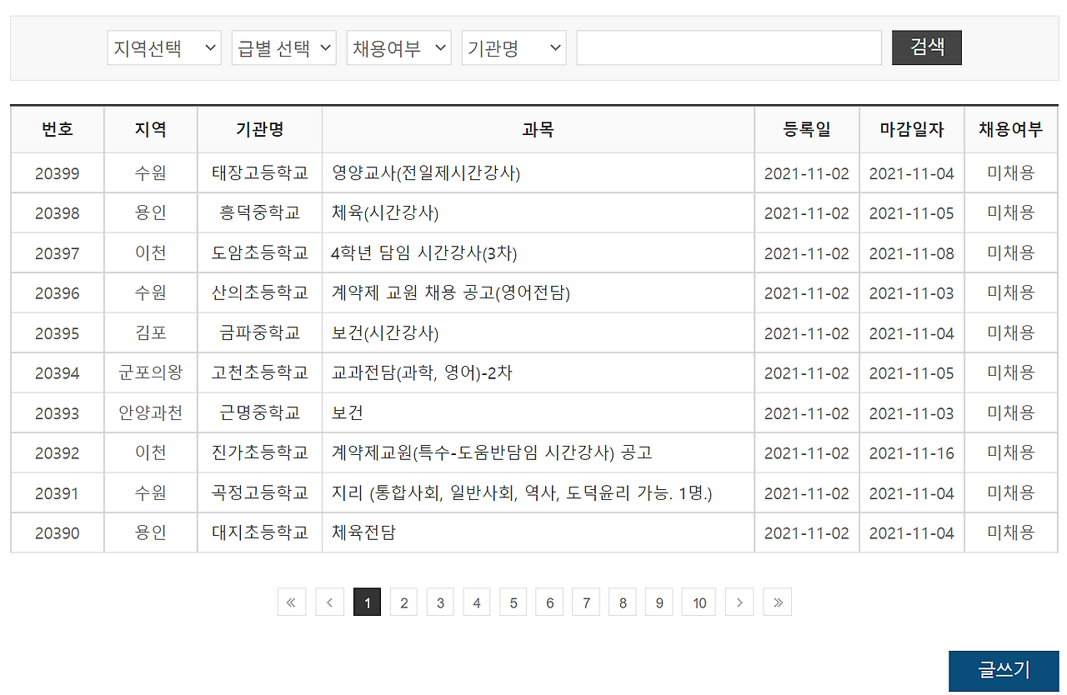Select page 1 in the pagination
This screenshot has height=695, width=1067.
[x=368, y=602]
